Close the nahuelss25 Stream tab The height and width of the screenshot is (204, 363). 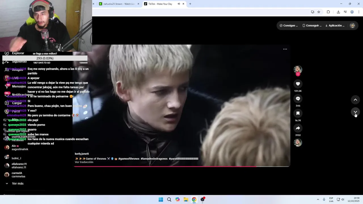pyautogui.click(x=138, y=4)
